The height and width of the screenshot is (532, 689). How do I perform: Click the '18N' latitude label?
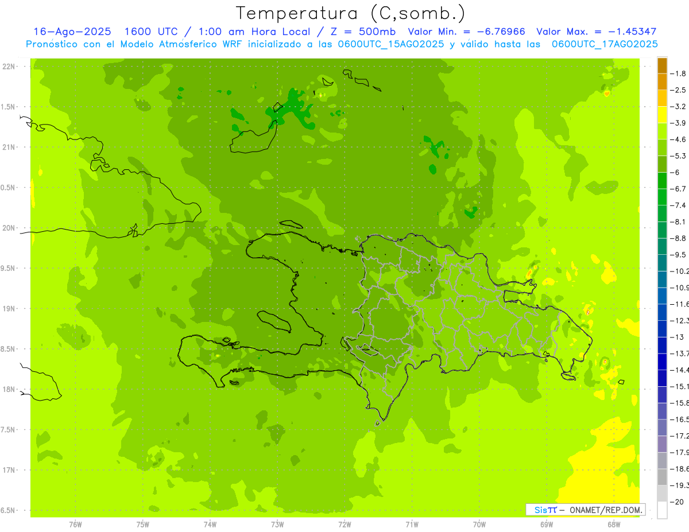9,390
